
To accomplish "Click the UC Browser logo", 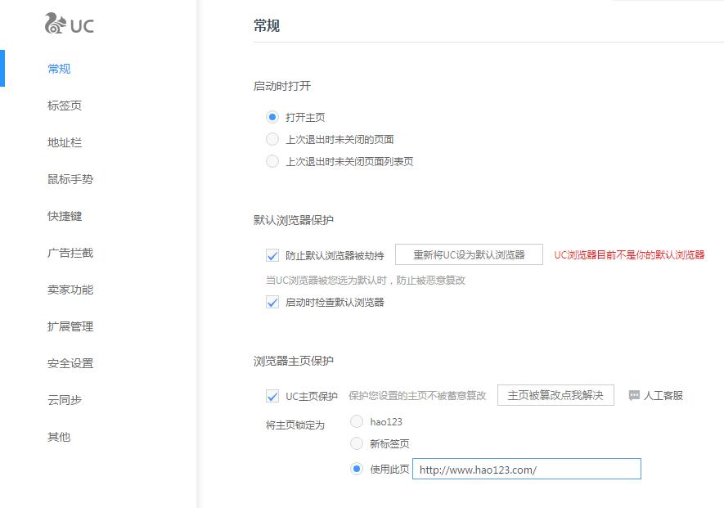I will pyautogui.click(x=70, y=25).
